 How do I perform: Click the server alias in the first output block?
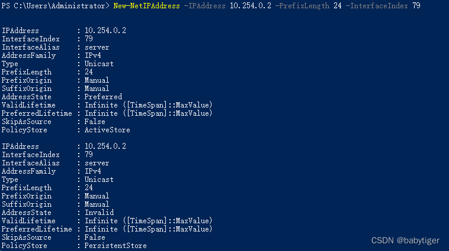(x=97, y=47)
